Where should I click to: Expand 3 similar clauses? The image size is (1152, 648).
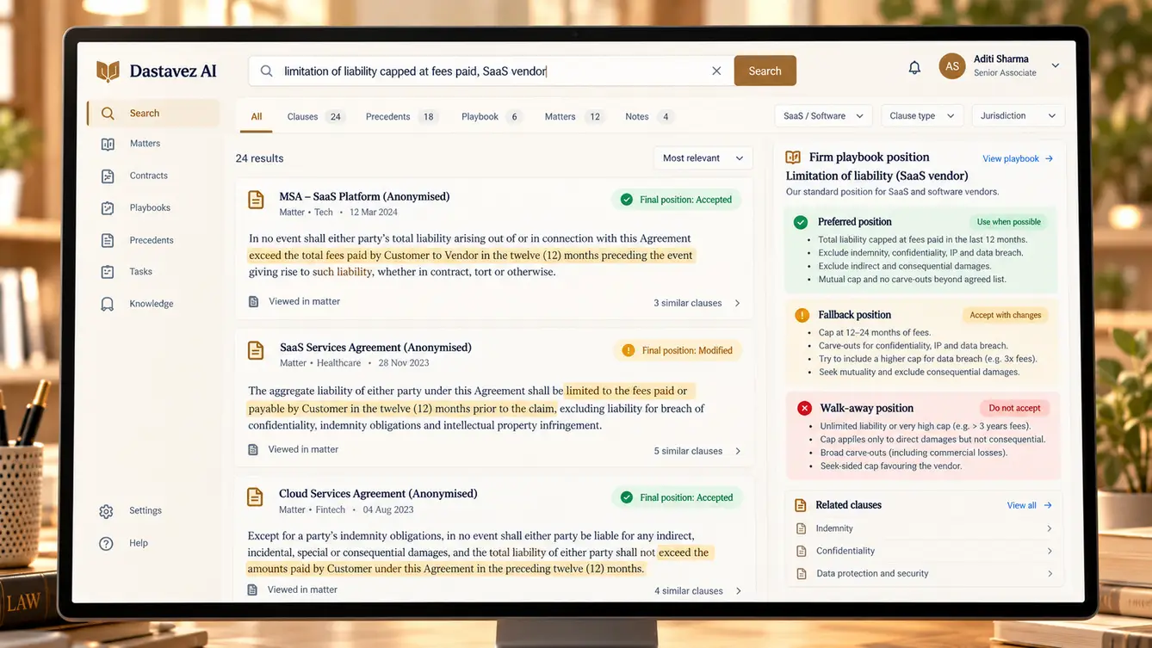click(697, 303)
